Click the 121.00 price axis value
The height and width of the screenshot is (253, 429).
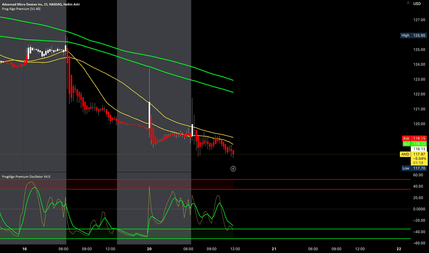[x=419, y=109]
